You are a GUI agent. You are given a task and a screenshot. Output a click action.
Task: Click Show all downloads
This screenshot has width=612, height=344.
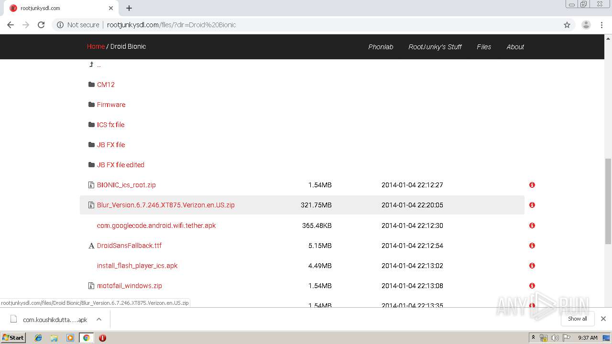578,319
